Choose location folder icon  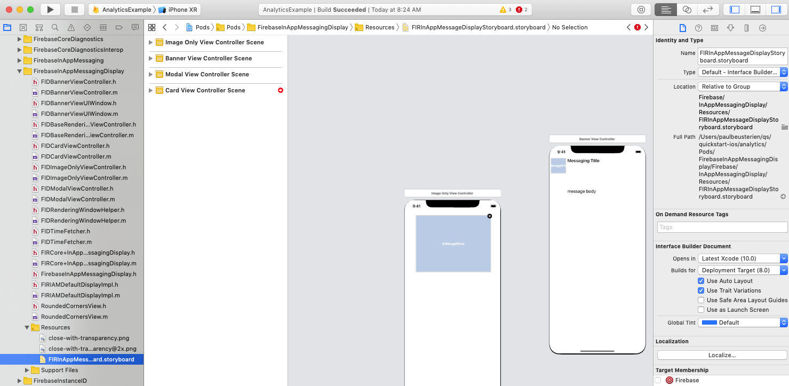[784, 127]
